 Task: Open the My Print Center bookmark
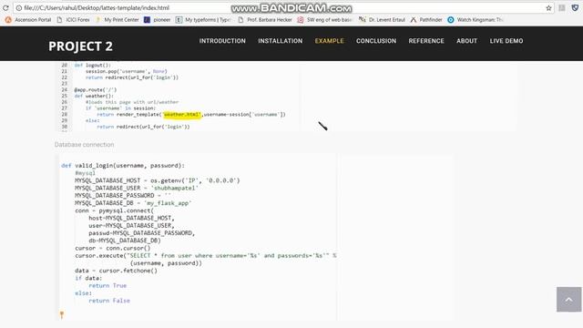tap(118, 20)
